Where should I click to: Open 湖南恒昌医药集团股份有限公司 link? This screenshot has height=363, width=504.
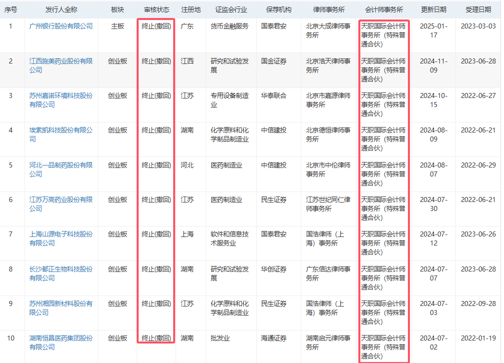pyautogui.click(x=61, y=342)
